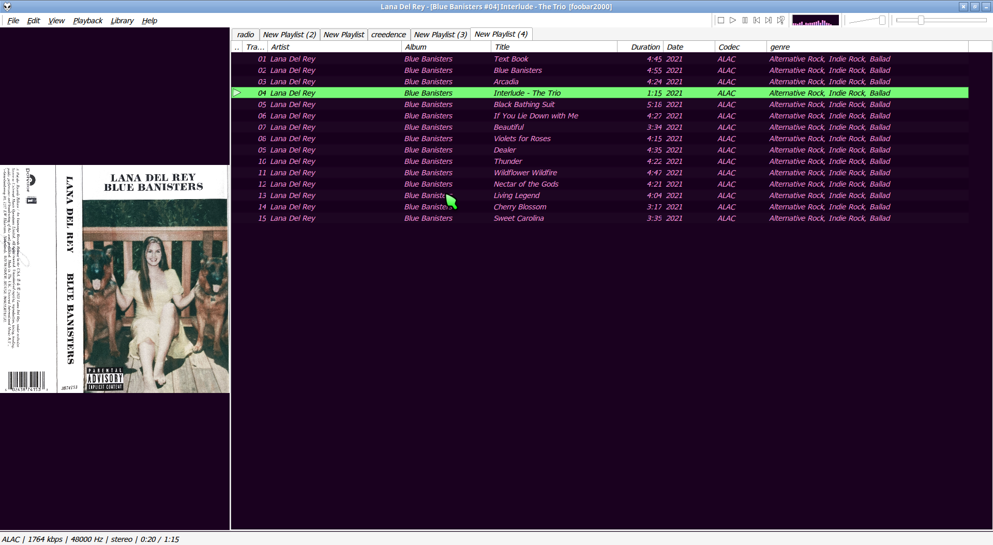The width and height of the screenshot is (993, 545).
Task: Select track 02 titled Blue Banisters
Action: point(600,70)
